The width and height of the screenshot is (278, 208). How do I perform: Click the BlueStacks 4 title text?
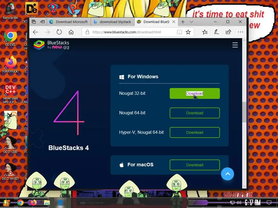point(69,148)
